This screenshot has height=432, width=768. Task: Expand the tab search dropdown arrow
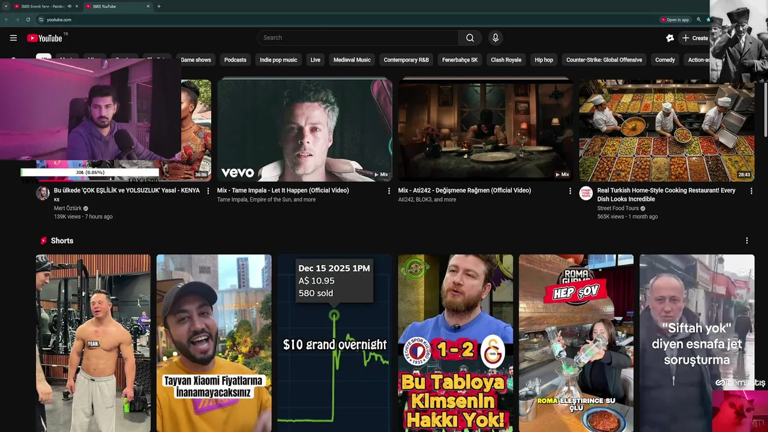tap(5, 6)
